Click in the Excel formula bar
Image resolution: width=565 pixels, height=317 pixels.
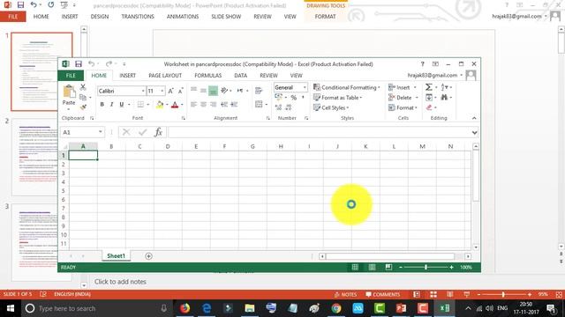pyautogui.click(x=319, y=132)
